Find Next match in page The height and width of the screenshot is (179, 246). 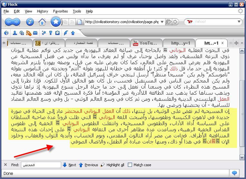(x=70, y=165)
